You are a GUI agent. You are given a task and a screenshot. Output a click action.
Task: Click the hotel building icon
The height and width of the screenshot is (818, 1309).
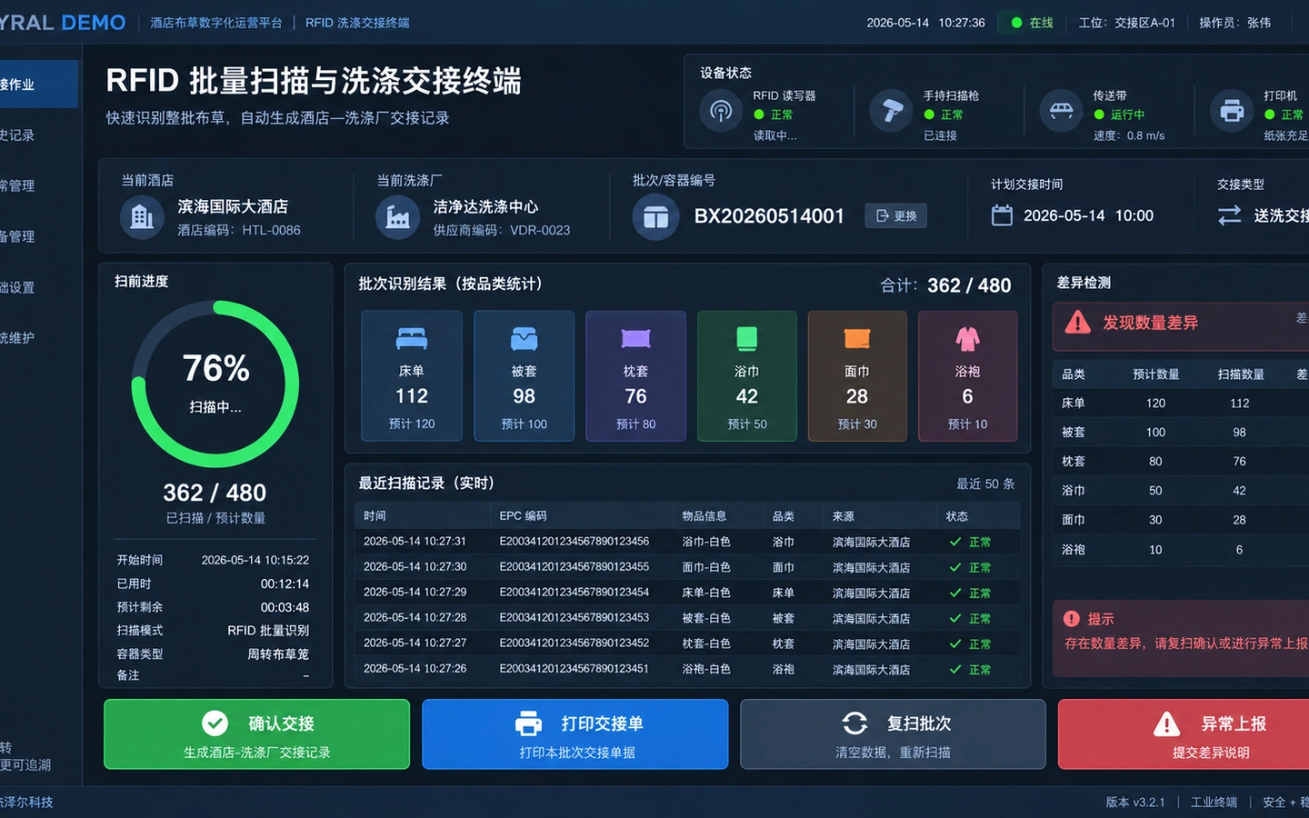(143, 217)
